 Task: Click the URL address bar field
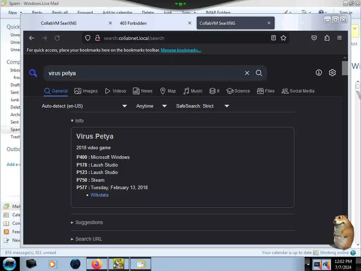click(x=185, y=38)
